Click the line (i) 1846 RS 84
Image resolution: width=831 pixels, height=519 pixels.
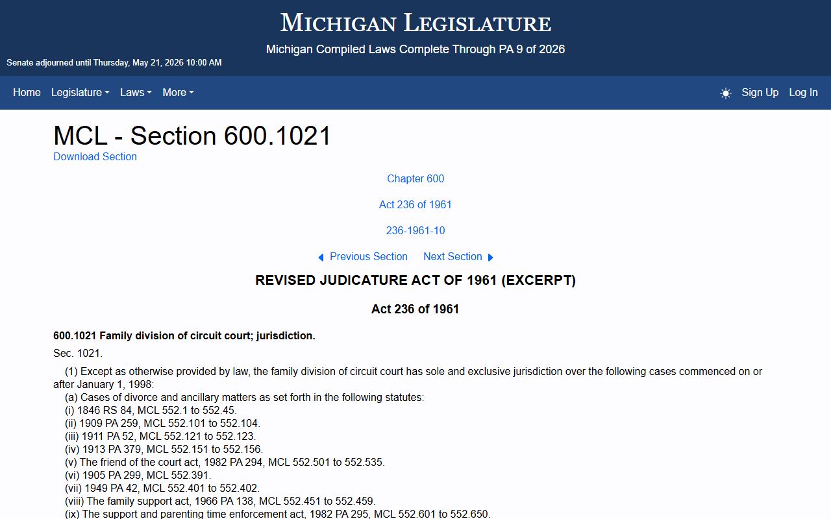(151, 411)
